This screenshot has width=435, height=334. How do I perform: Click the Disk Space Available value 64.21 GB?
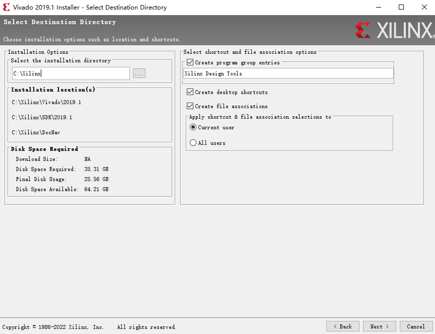[x=96, y=189]
